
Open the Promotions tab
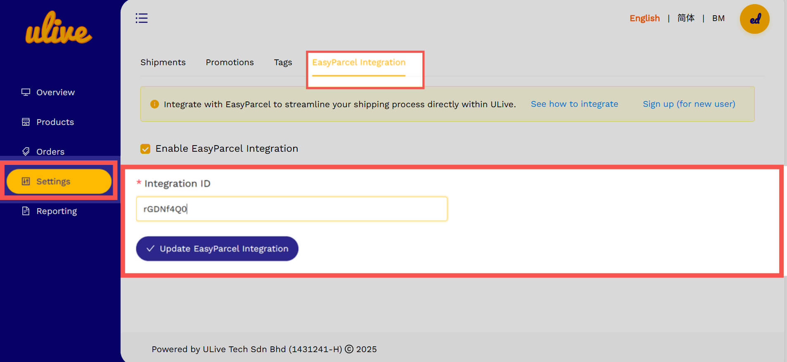(x=230, y=62)
